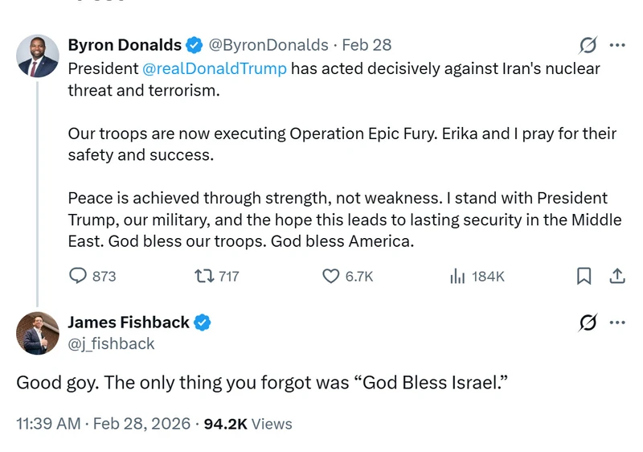This screenshot has height=452, width=643.
Task: Click Grok icon on James Fishback's post
Action: click(x=588, y=323)
